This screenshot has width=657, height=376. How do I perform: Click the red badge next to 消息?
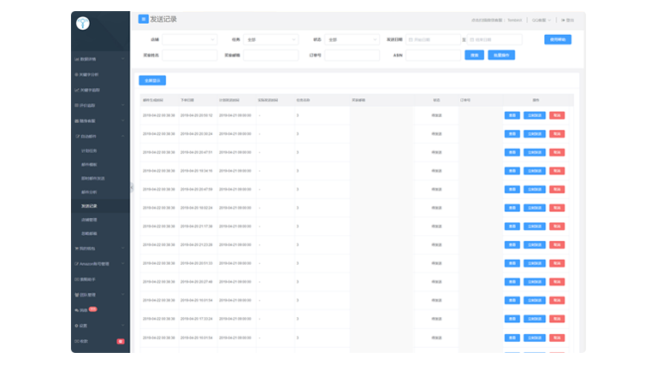(93, 309)
